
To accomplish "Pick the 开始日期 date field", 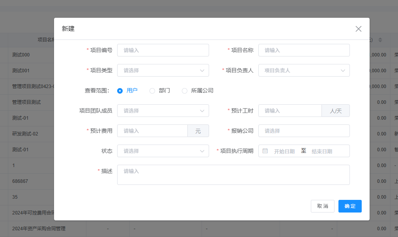I will (284, 151).
